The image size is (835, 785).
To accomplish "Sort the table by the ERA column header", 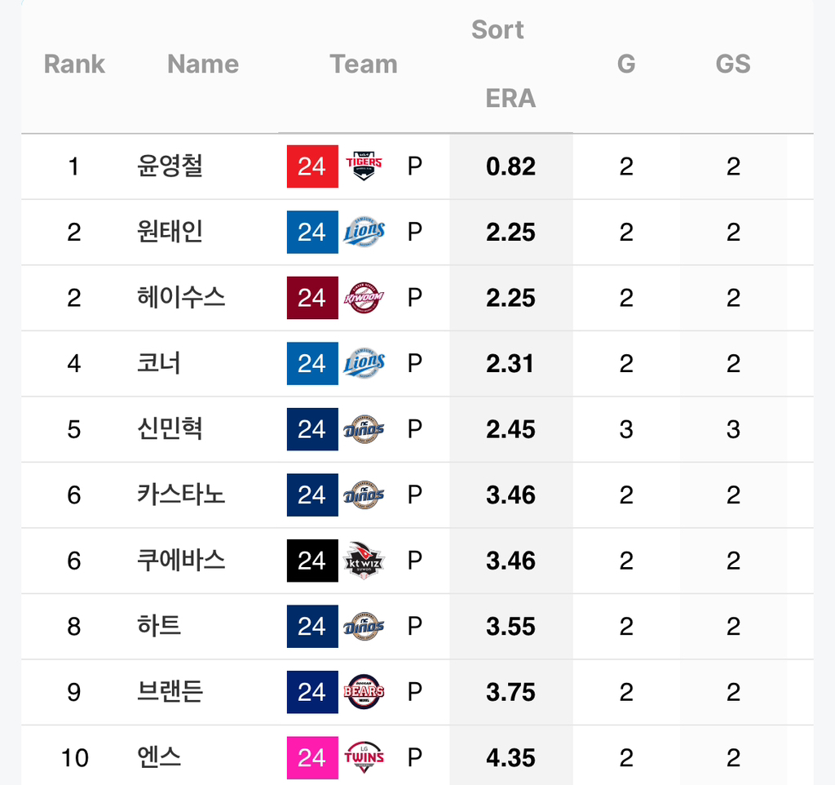I will pos(510,98).
